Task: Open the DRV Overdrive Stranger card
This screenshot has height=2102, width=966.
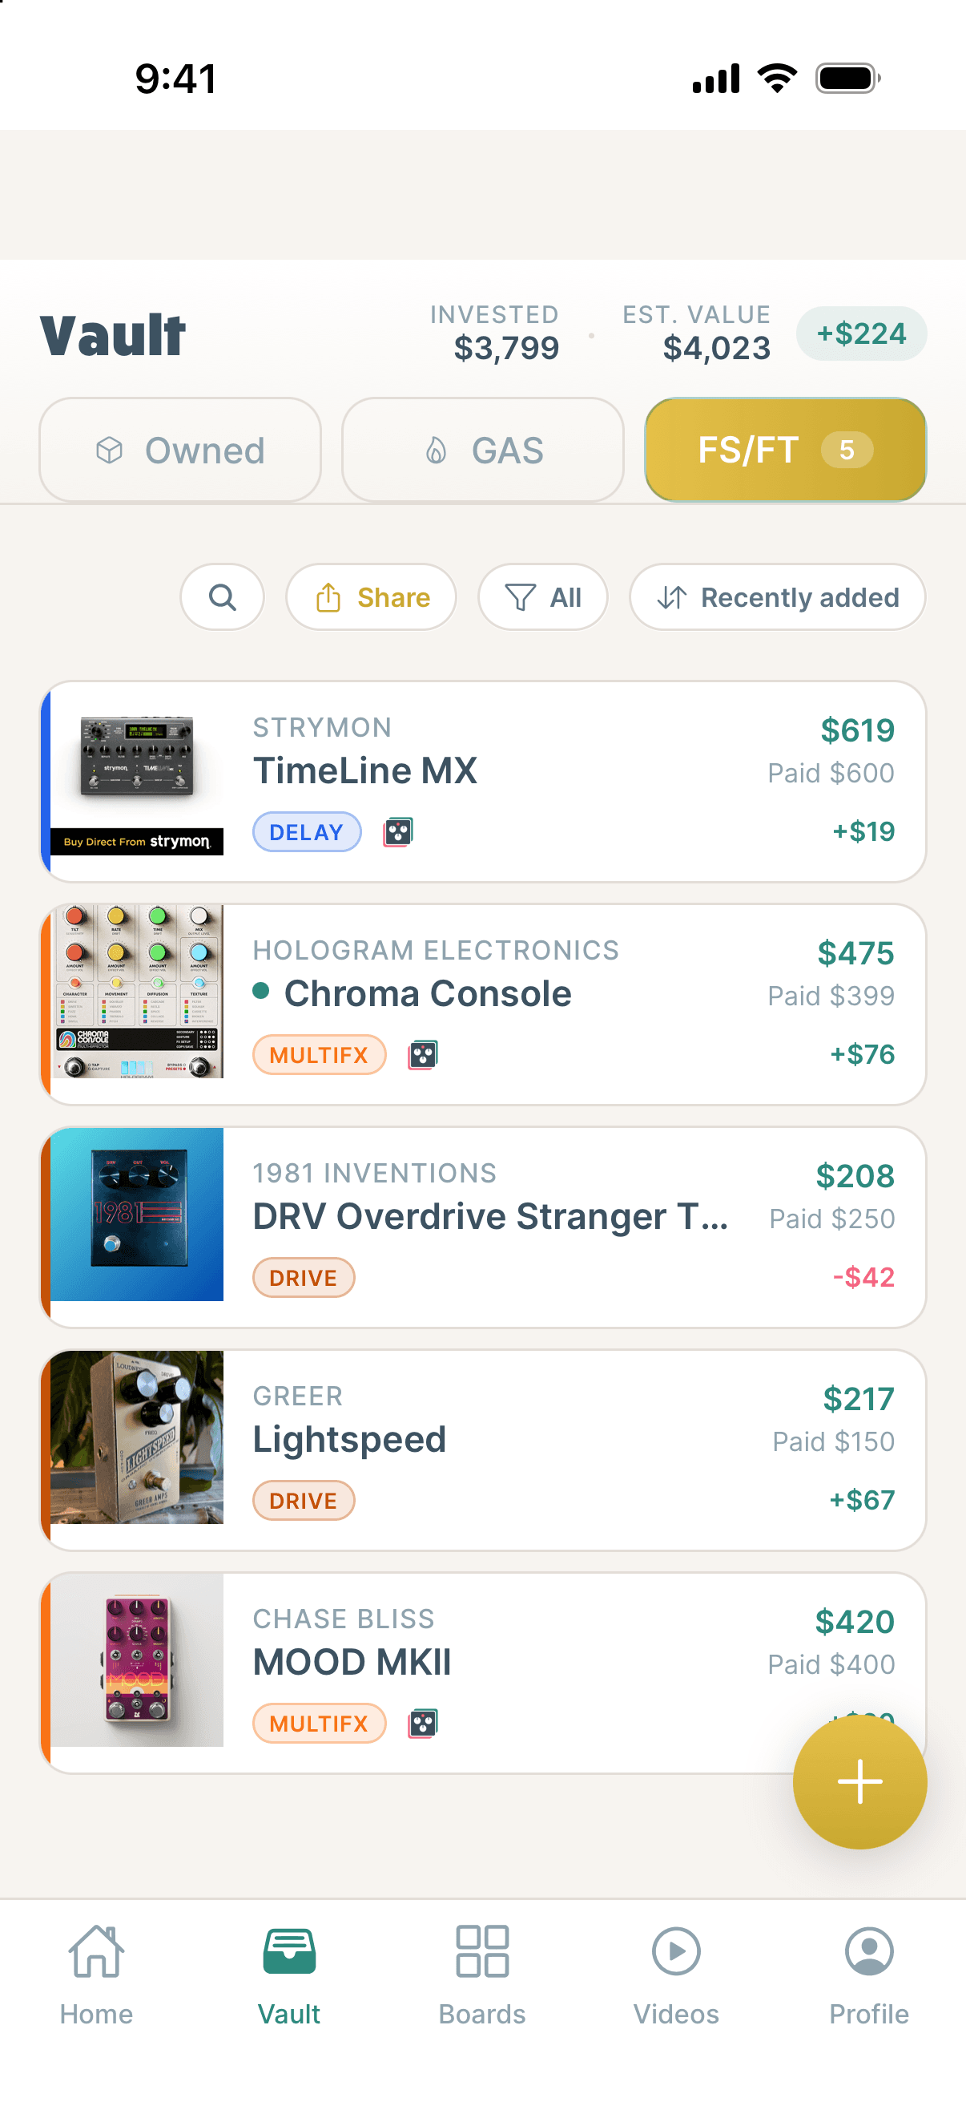Action: pyautogui.click(x=482, y=1227)
